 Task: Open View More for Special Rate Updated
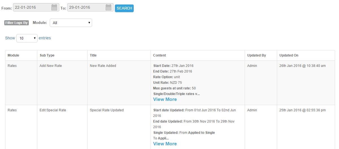pyautogui.click(x=165, y=144)
